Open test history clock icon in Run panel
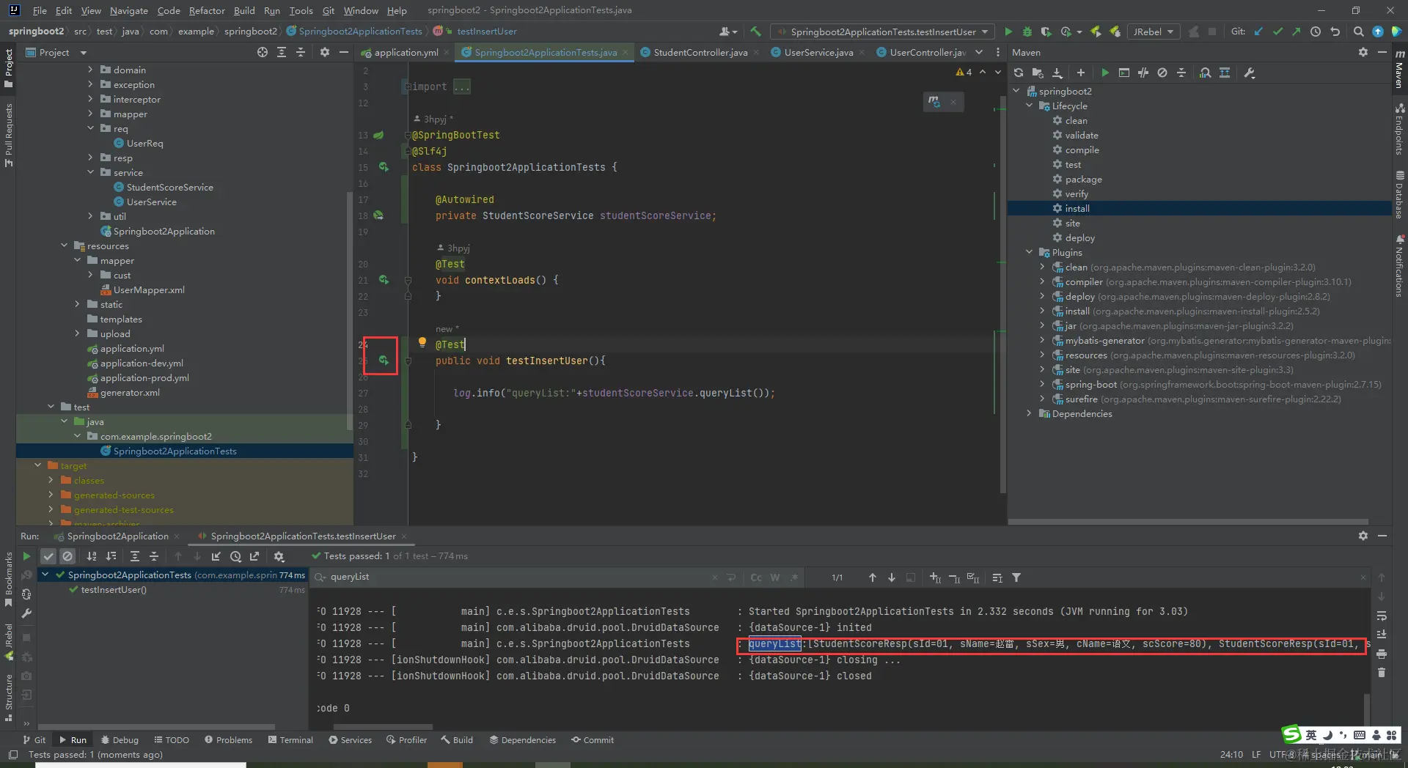The image size is (1408, 768). pos(235,556)
